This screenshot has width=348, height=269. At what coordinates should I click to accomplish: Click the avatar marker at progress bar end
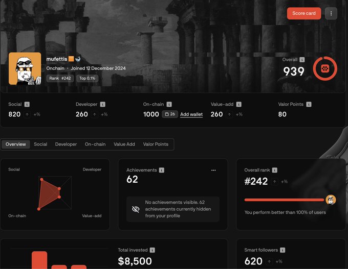click(x=331, y=200)
